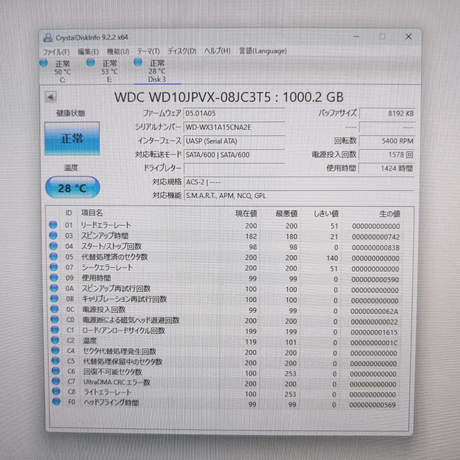Viewport: 460px width, 460px height.
Task: Click status orb for 09 使用時間
Action: pos(54,278)
